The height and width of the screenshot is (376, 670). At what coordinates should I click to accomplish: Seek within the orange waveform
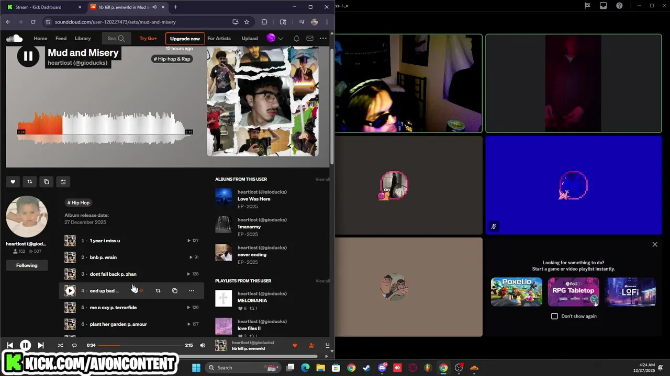pos(40,128)
